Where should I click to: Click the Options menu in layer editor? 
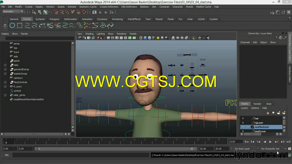coord(255,108)
